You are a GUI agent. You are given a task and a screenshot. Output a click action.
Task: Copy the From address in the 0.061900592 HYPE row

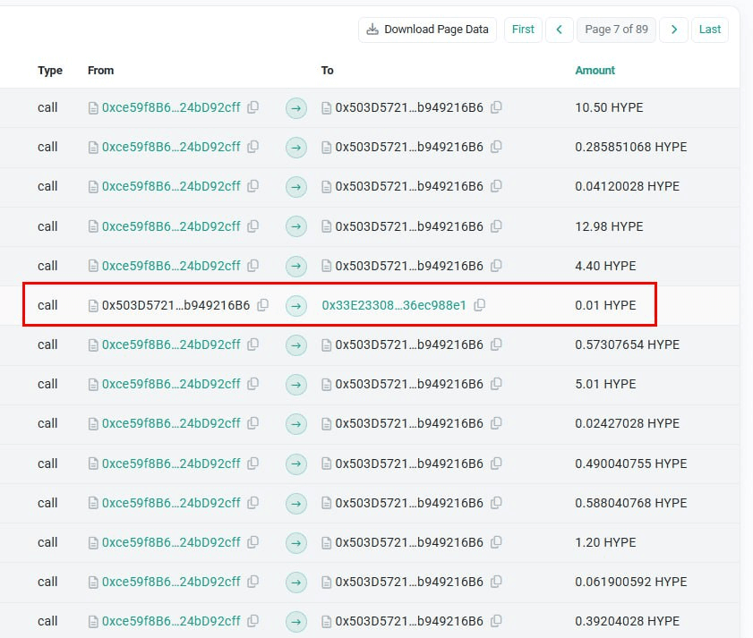tap(253, 582)
